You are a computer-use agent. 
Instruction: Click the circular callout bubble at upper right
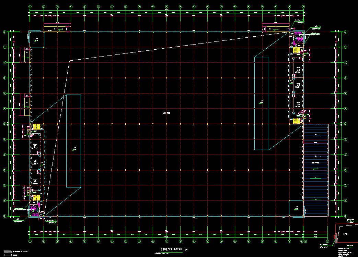(319, 27)
